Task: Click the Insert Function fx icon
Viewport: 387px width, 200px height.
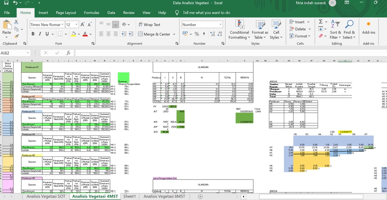Action: [x=69, y=53]
